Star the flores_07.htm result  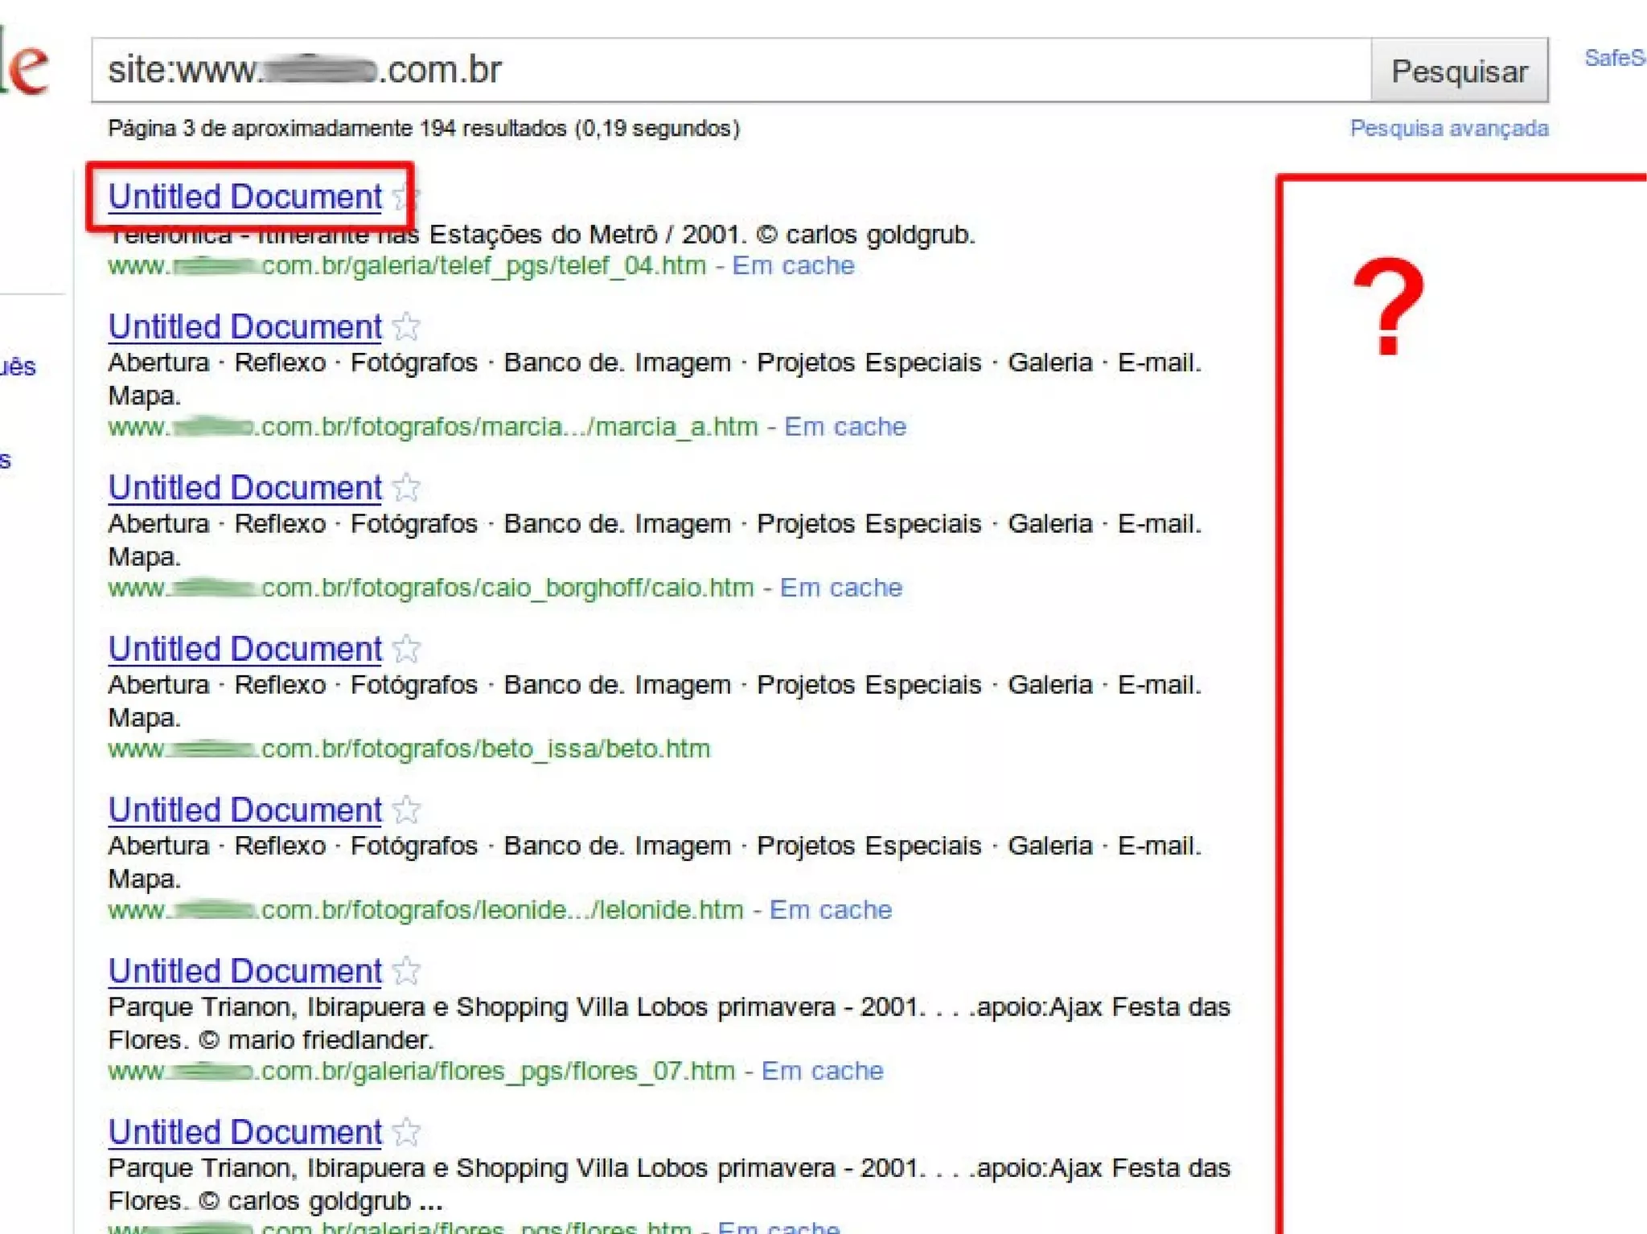(406, 971)
